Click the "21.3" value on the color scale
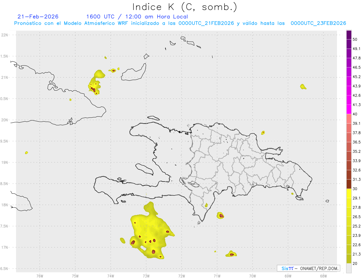The image size is (363, 280). pos(357,254)
